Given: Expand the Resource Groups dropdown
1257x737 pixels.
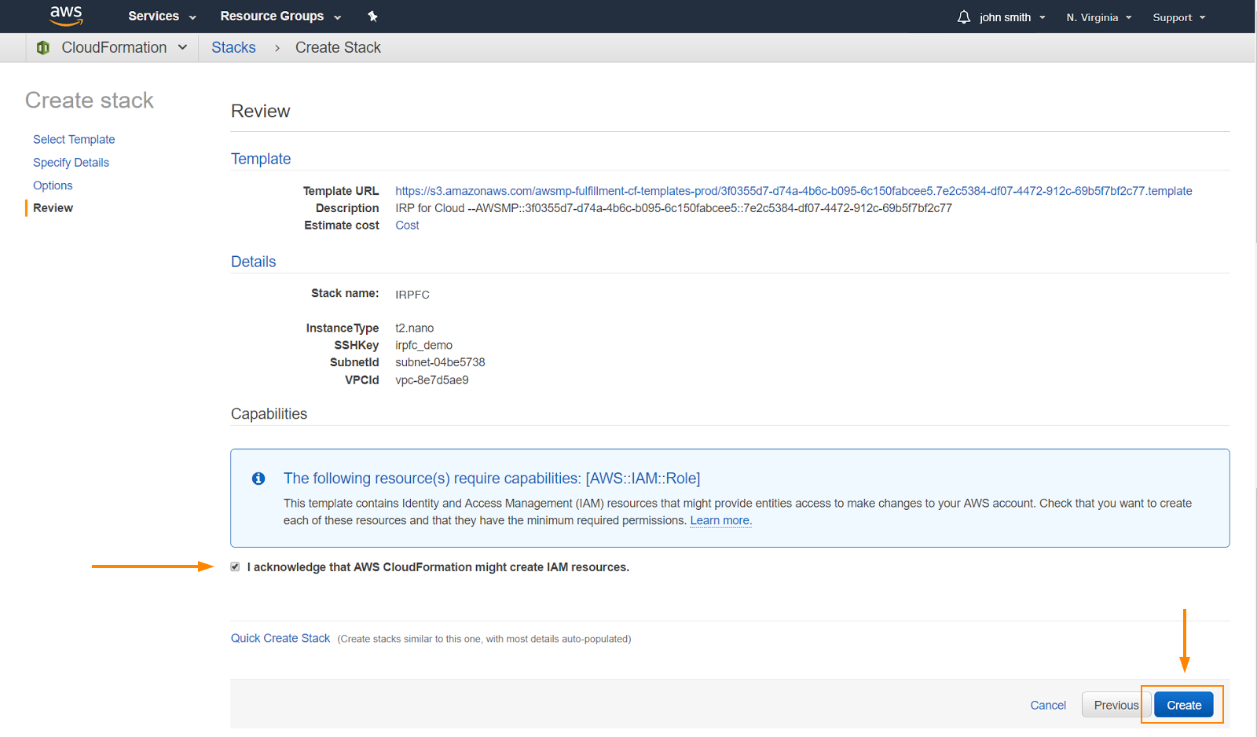Looking at the screenshot, I should pyautogui.click(x=280, y=16).
